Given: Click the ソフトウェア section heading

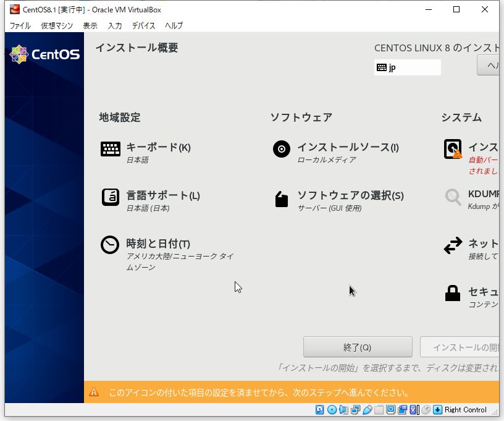Looking at the screenshot, I should pos(301,117).
